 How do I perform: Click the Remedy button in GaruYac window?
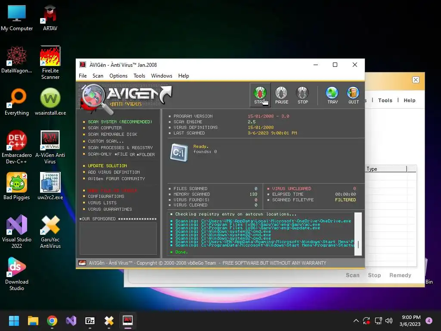tap(400, 275)
